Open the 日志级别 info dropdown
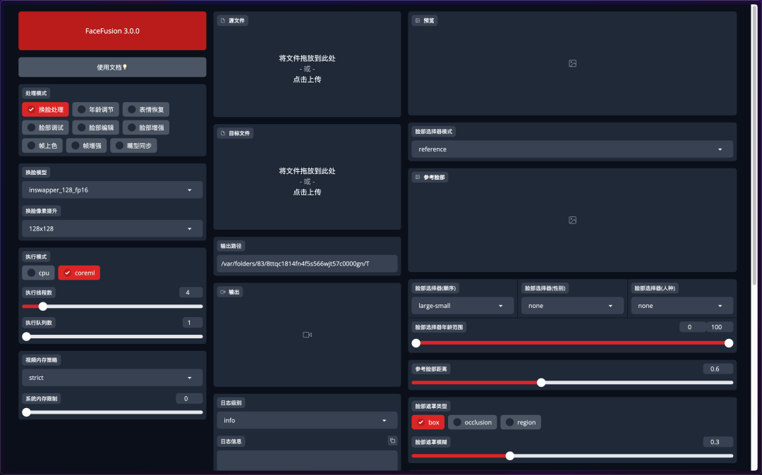 (307, 421)
